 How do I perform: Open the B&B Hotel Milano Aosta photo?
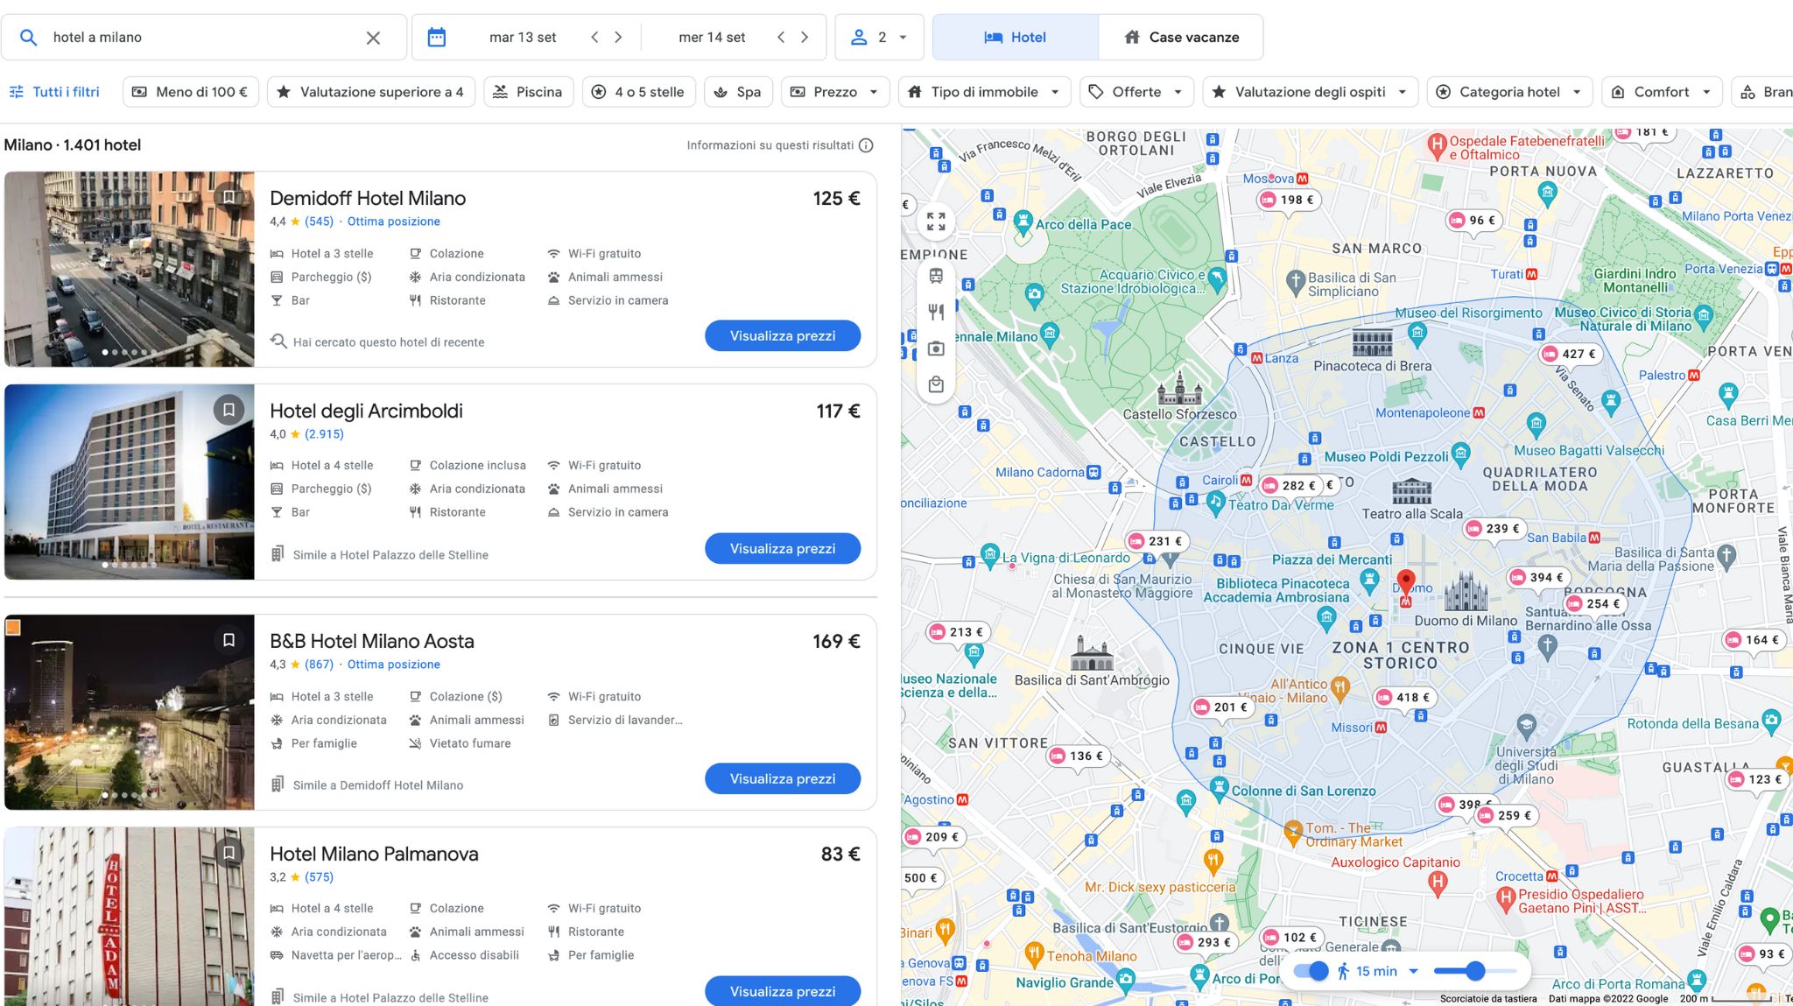(130, 712)
